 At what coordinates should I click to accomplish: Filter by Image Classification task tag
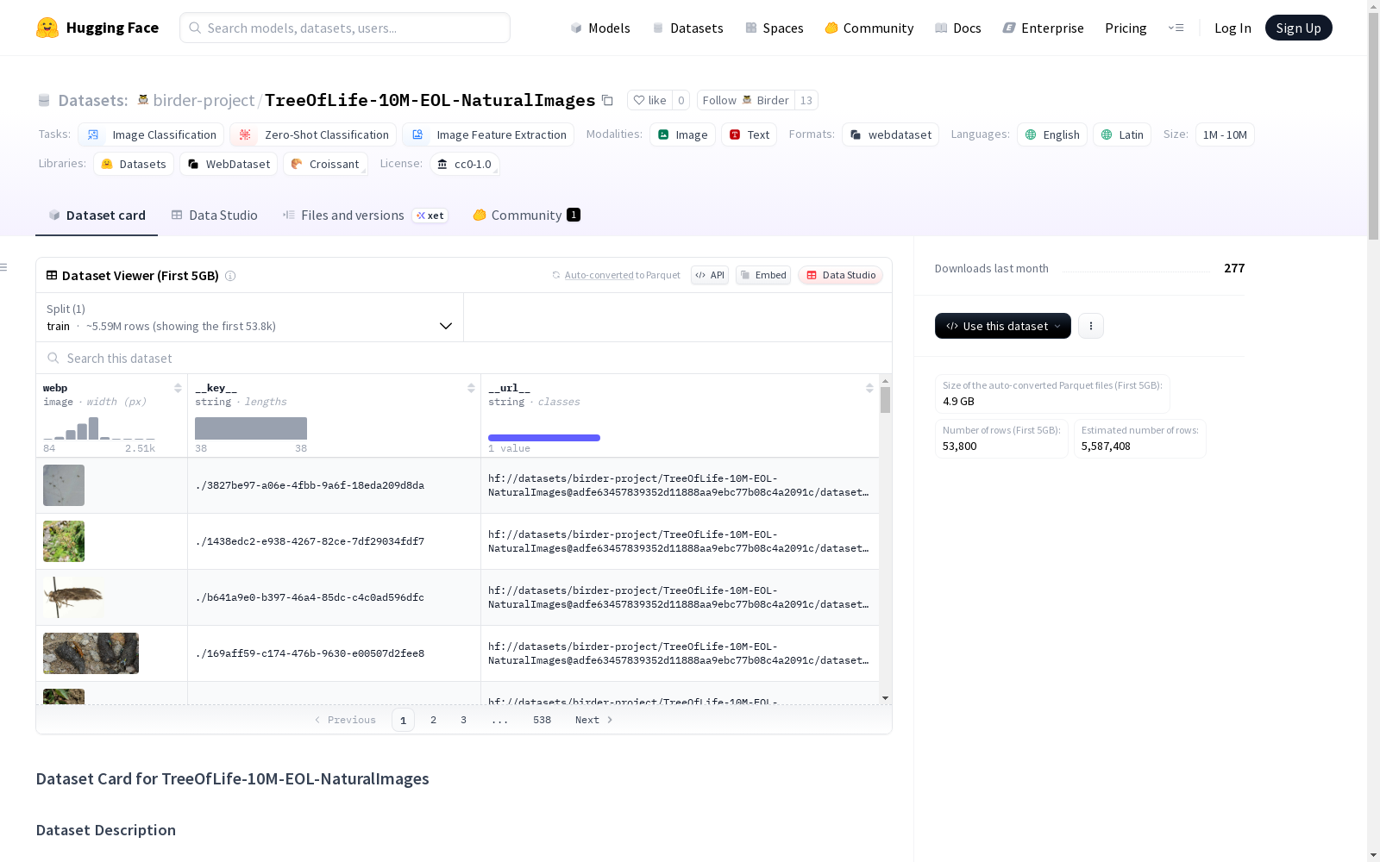151,134
